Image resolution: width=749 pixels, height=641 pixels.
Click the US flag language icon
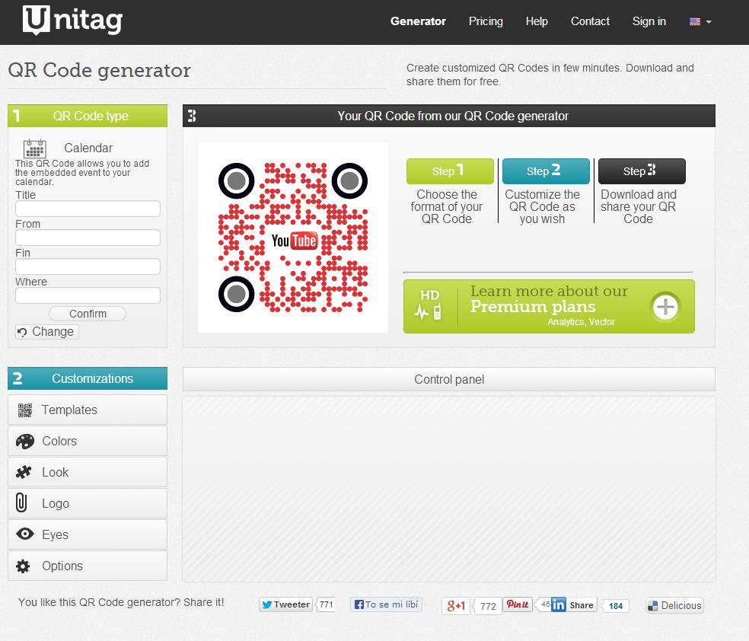tap(695, 21)
